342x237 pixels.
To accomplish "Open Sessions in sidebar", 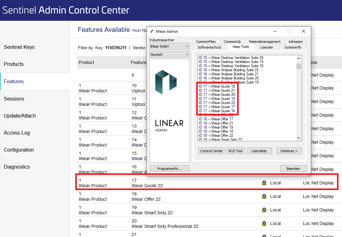I will pos(14,99).
